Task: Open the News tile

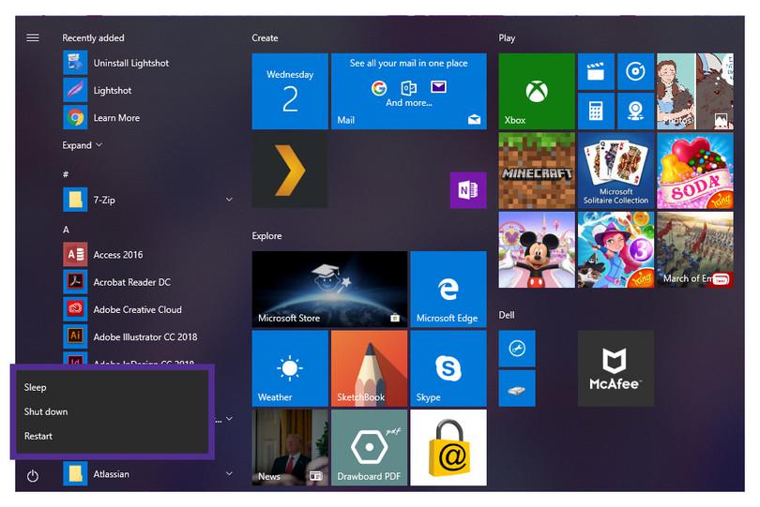Action: [290, 447]
